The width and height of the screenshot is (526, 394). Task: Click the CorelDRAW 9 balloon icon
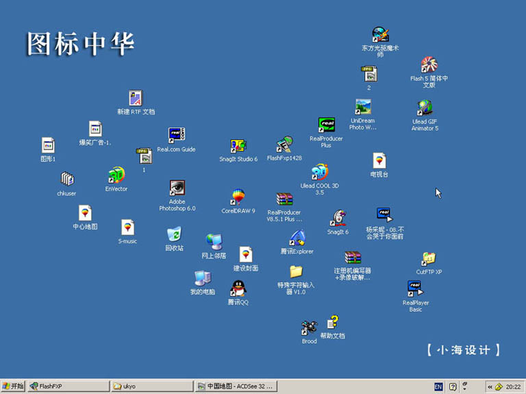238,197
